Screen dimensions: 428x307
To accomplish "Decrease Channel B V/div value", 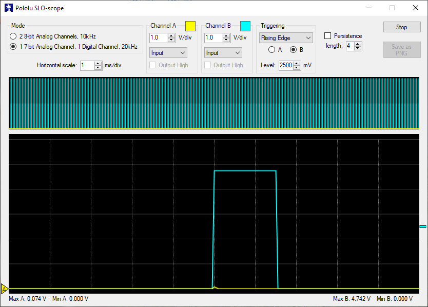I will click(226, 40).
